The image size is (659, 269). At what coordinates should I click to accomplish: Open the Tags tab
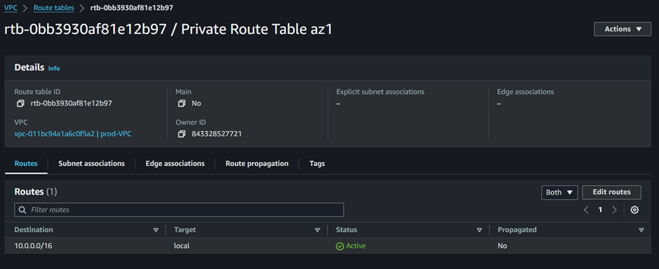point(317,164)
